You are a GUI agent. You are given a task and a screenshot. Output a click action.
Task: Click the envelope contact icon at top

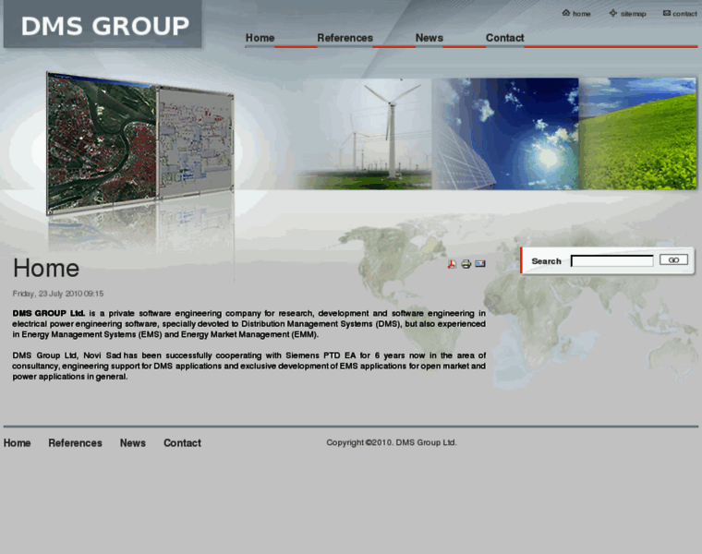[x=667, y=13]
